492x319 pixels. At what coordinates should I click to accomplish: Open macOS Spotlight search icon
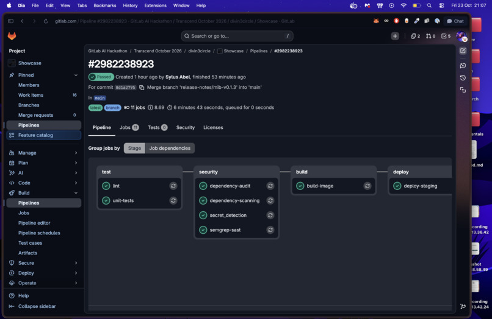tap(429, 5)
